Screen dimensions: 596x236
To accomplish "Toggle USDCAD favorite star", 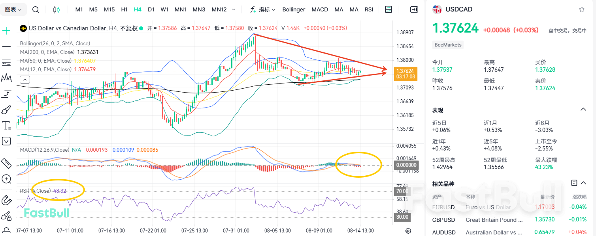I will click(x=581, y=9).
